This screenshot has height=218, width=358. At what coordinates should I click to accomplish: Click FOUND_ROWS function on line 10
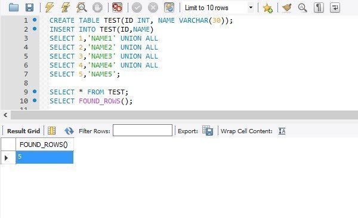tap(100, 101)
